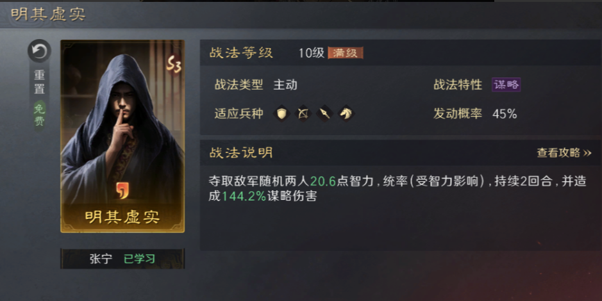Click 张宁 已学习 learned status bar
This screenshot has height=301, width=602.
click(x=122, y=259)
